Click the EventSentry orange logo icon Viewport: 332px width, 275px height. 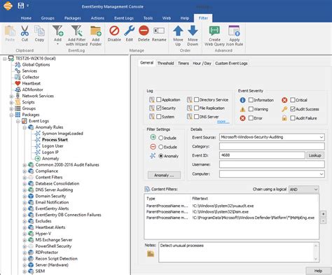[8, 6]
